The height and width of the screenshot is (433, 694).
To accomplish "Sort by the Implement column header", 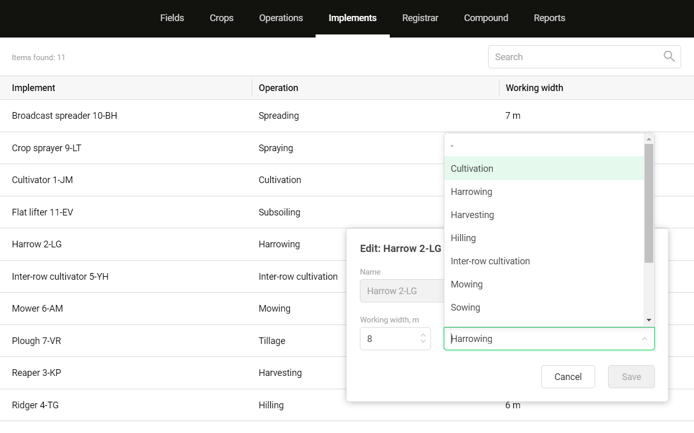I will pyautogui.click(x=33, y=88).
